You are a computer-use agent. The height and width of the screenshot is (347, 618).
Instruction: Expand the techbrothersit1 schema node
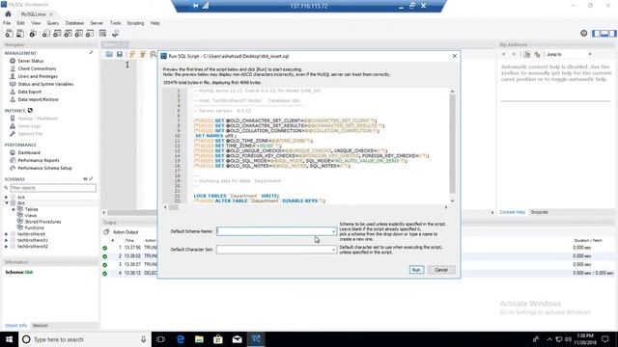click(7, 240)
